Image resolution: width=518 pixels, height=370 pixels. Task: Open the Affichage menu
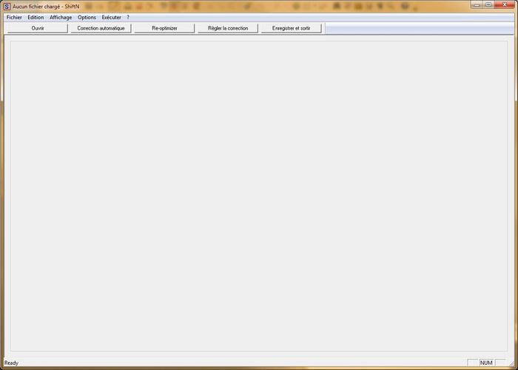click(x=61, y=17)
